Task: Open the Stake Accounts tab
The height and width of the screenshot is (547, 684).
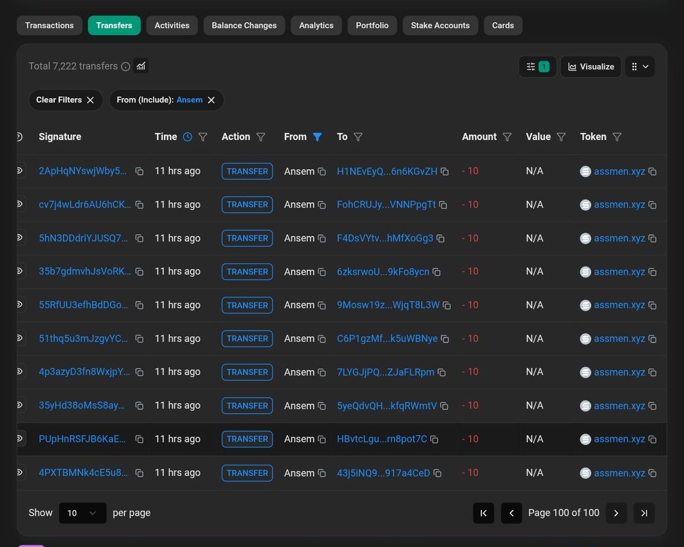Action: (x=440, y=26)
